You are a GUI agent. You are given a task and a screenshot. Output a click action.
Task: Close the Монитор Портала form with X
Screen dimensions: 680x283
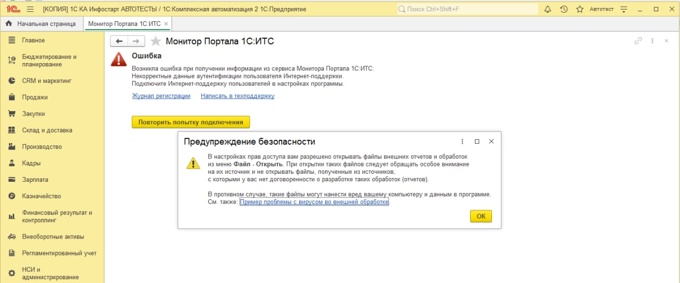666,41
